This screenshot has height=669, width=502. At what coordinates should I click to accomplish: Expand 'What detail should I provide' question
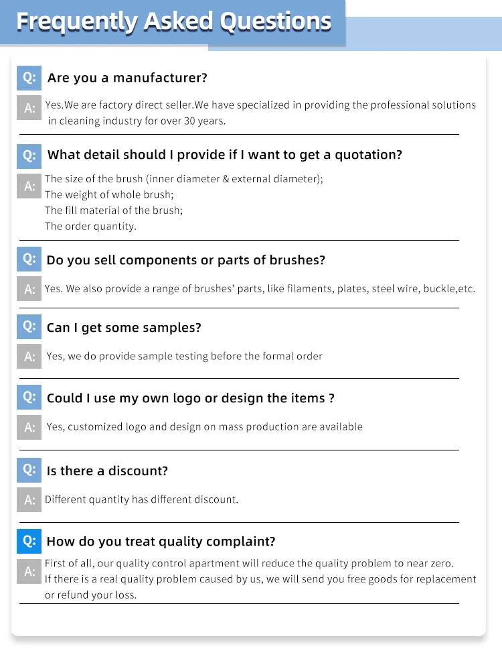[x=224, y=155]
